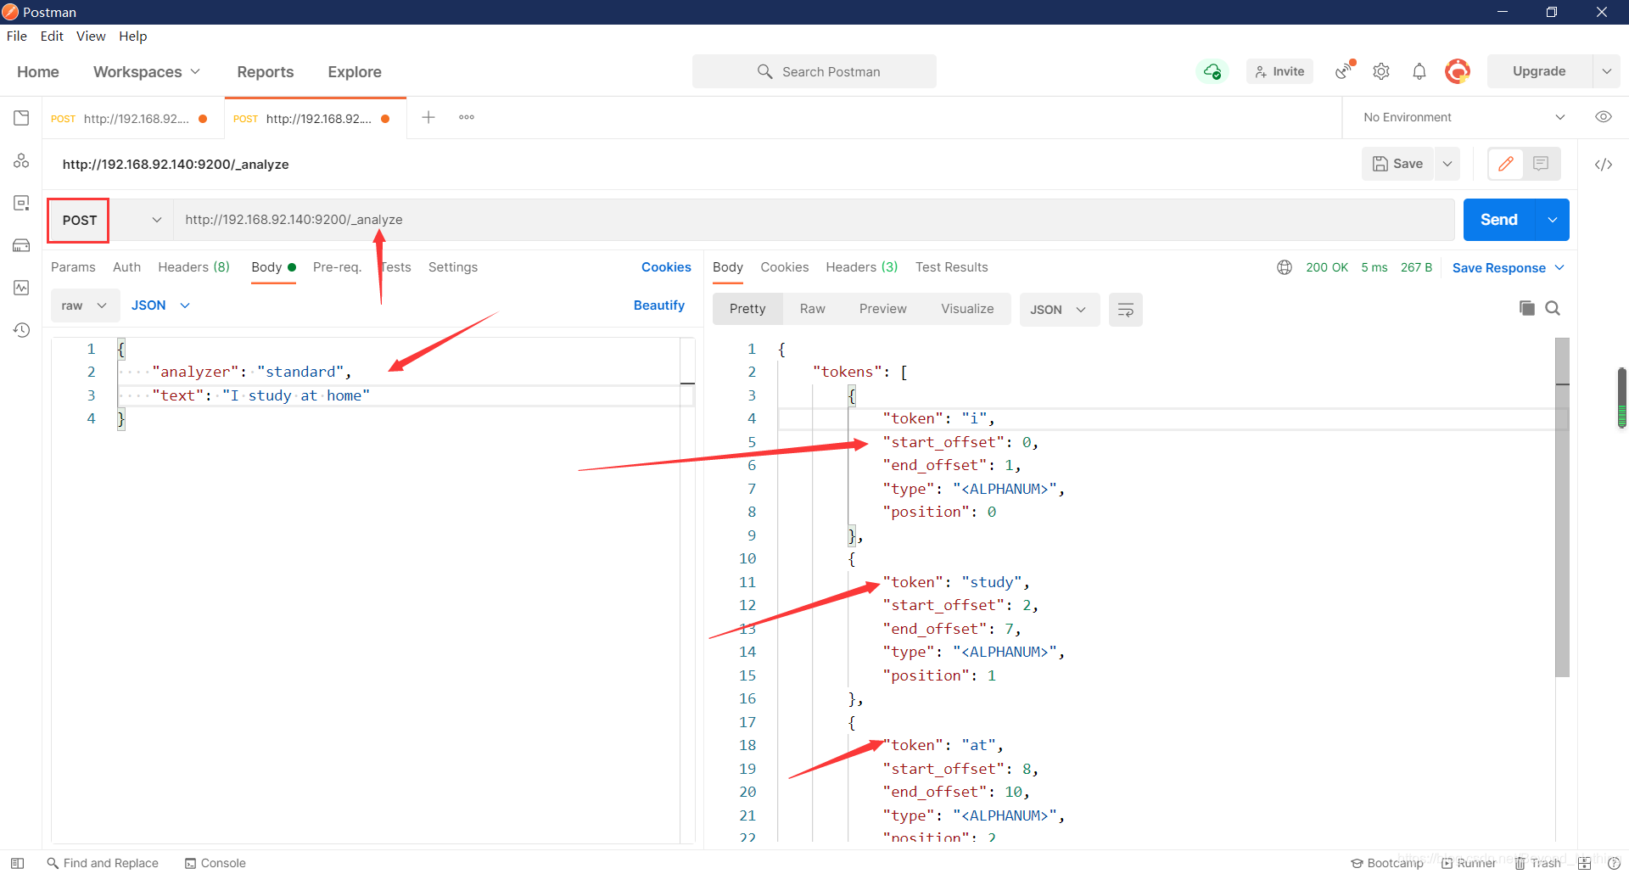Open the request Settings tab
The image size is (1629, 874).
point(453,267)
